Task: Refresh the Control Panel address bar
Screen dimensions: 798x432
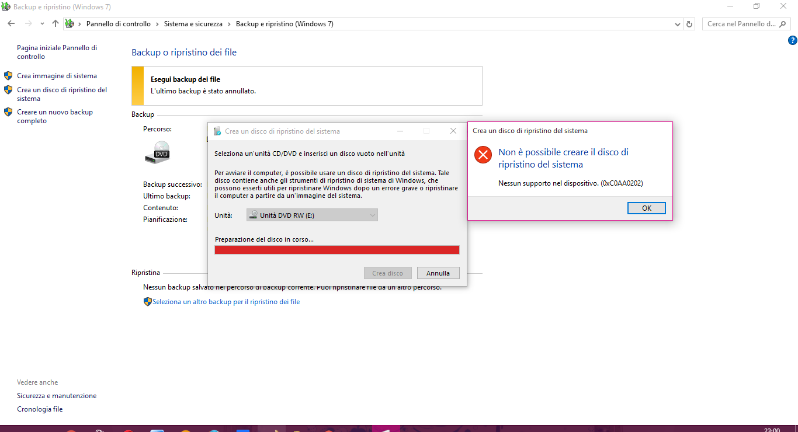Action: (x=689, y=24)
